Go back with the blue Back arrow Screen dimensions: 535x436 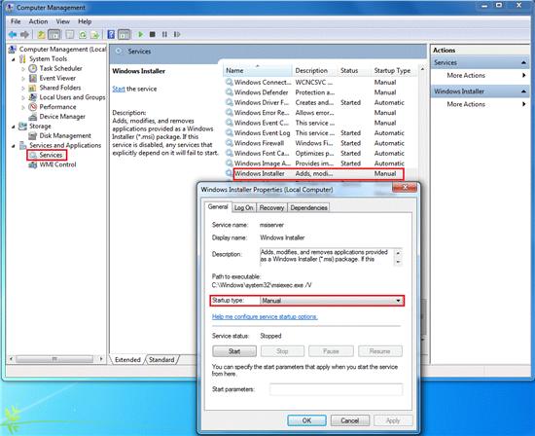click(x=13, y=34)
